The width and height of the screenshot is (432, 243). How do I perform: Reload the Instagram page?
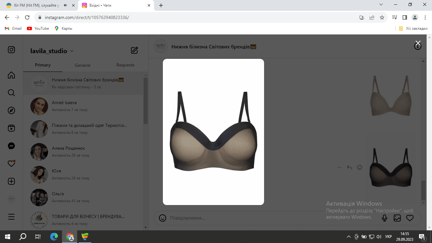27,17
